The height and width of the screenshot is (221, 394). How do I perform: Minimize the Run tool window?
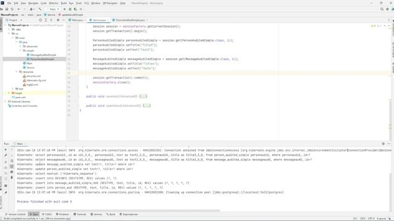pyautogui.click(x=388, y=144)
